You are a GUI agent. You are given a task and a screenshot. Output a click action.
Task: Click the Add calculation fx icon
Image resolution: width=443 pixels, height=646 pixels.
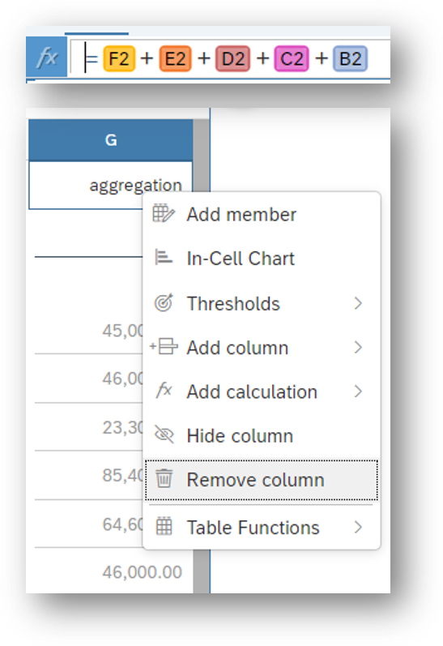tap(164, 391)
